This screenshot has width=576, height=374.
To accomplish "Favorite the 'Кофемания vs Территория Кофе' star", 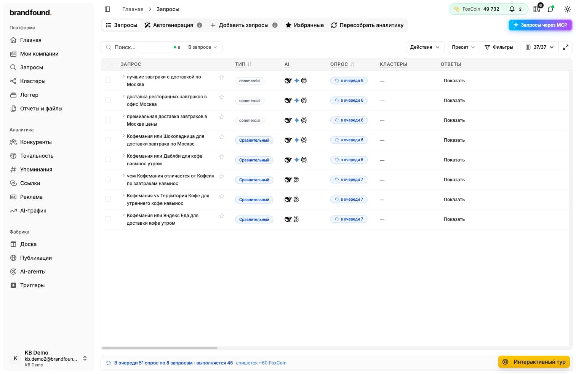I will point(222,196).
